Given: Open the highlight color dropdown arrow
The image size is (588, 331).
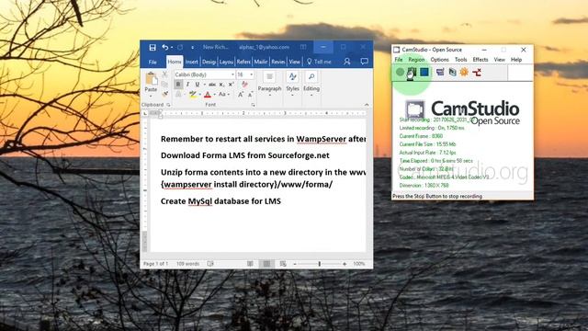Looking at the screenshot, I should click(x=200, y=95).
